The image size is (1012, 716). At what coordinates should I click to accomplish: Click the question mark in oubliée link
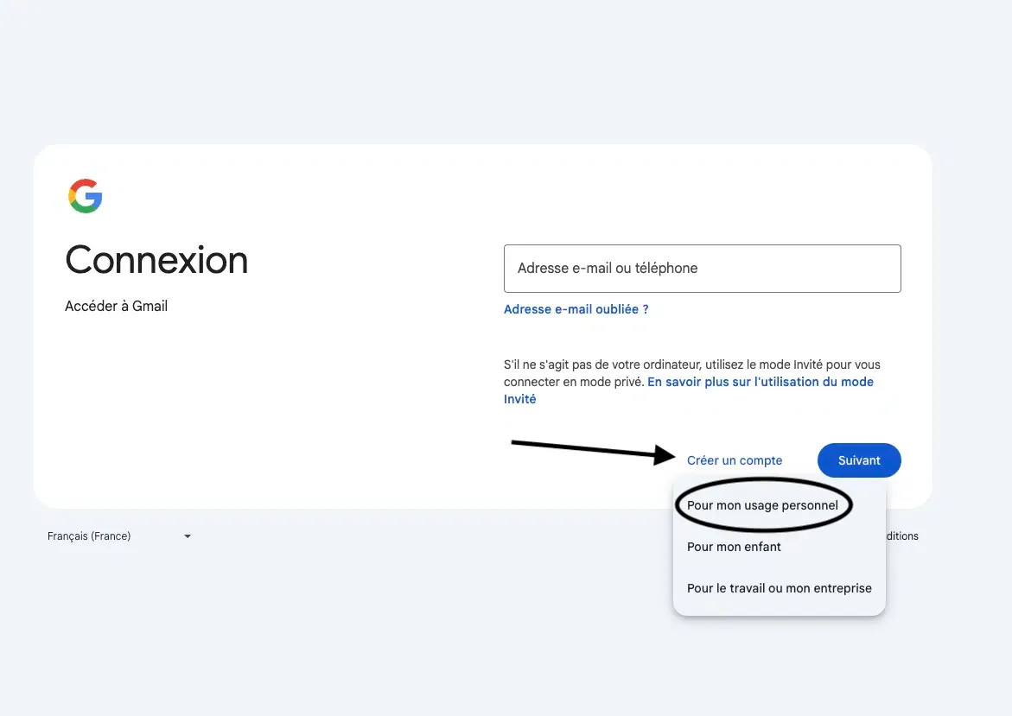point(646,309)
